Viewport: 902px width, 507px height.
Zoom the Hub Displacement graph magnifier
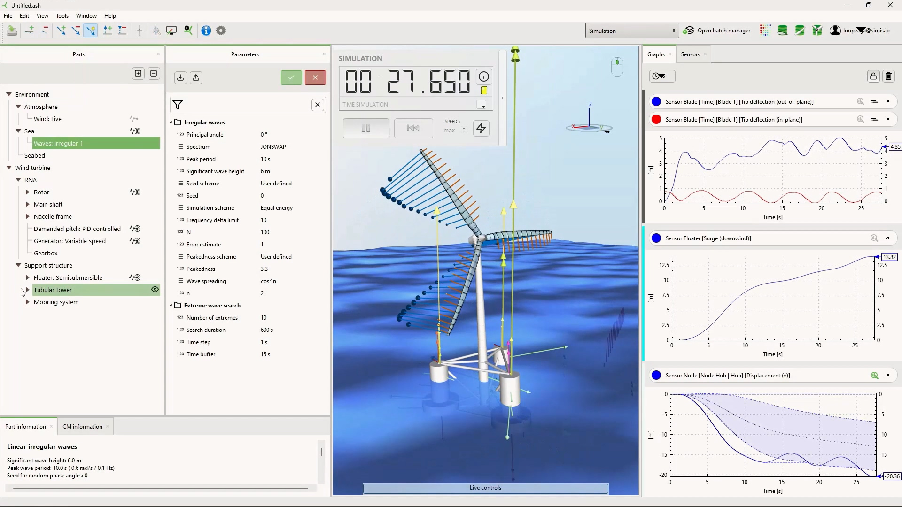coord(874,376)
